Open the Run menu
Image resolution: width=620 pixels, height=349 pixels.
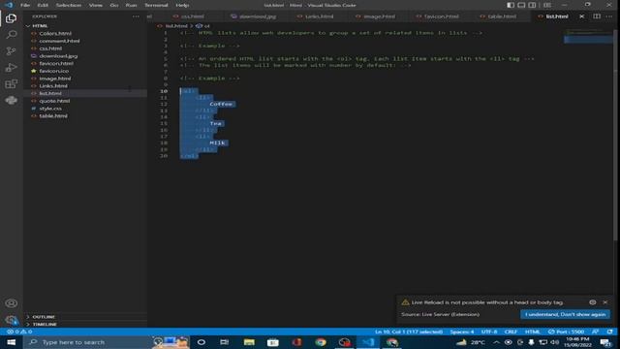[131, 5]
